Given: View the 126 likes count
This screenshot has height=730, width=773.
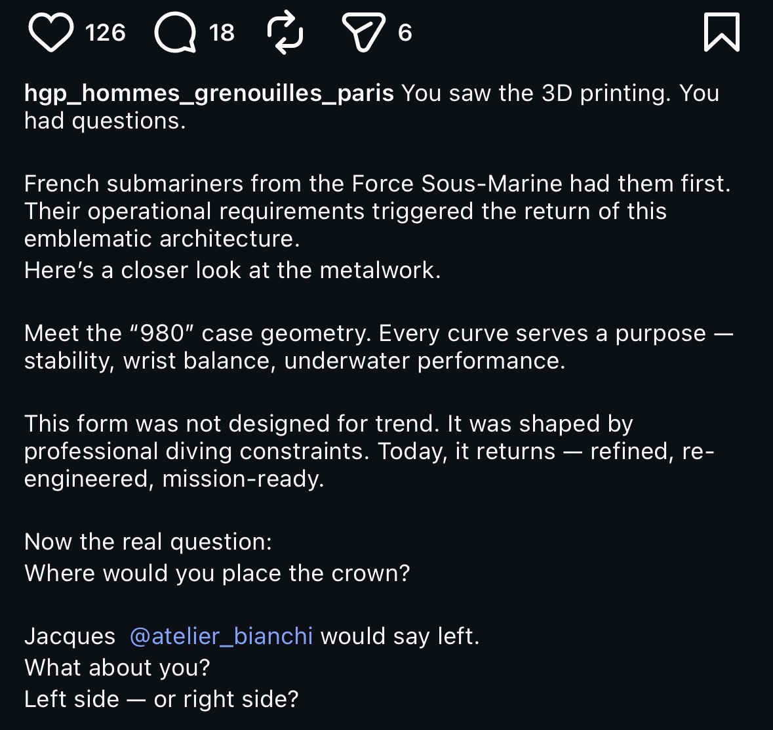Looking at the screenshot, I should coord(105,33).
